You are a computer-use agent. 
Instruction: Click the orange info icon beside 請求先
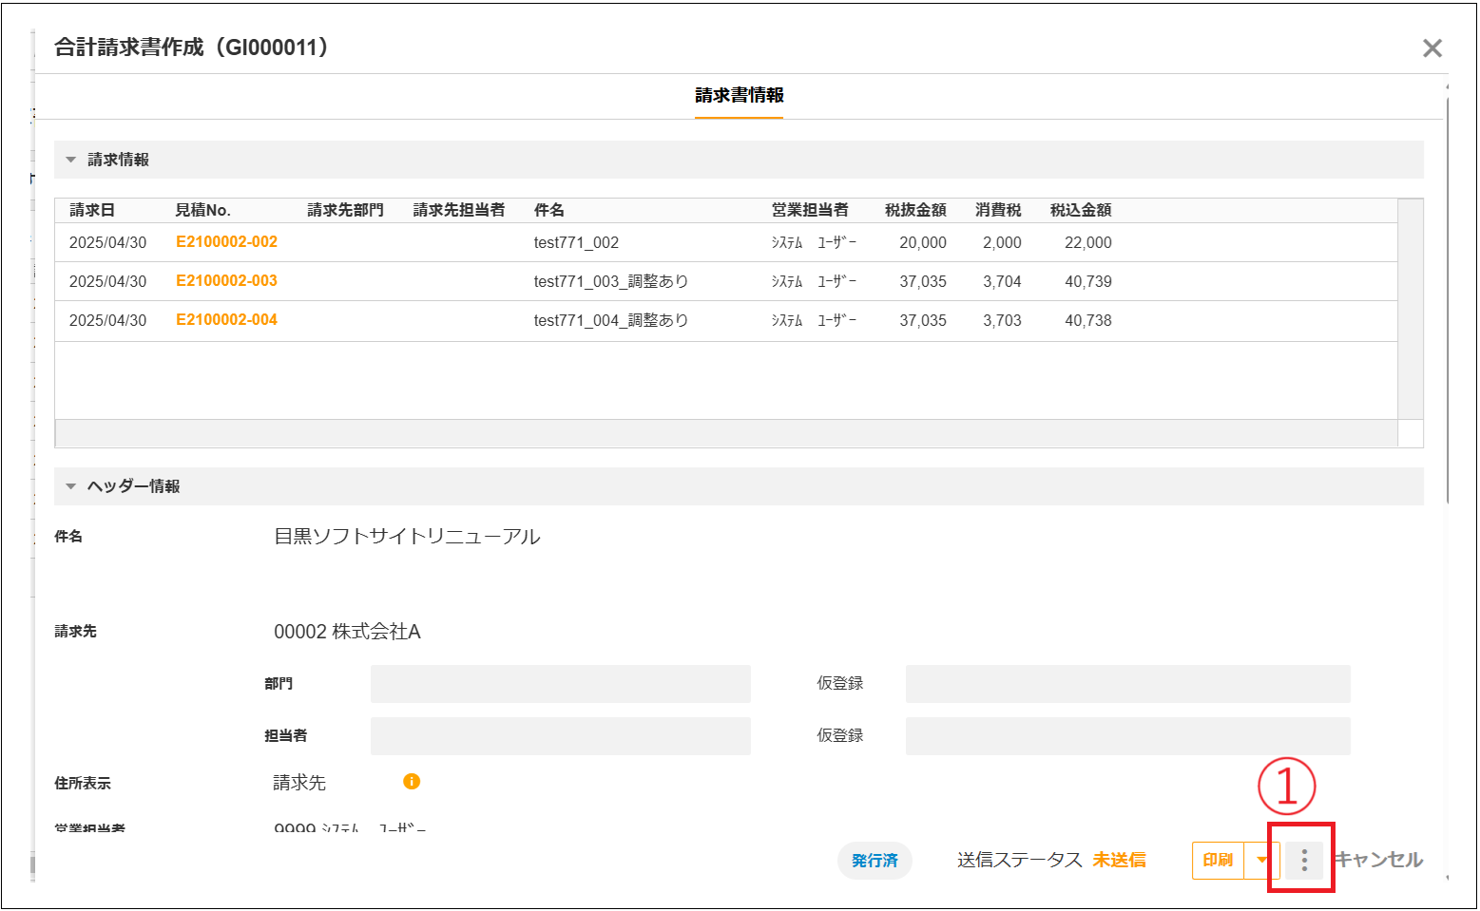412,782
